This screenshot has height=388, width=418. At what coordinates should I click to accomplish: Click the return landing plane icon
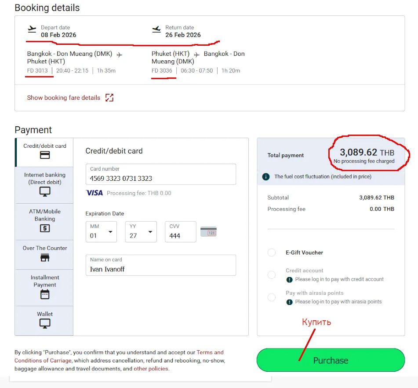click(x=156, y=29)
